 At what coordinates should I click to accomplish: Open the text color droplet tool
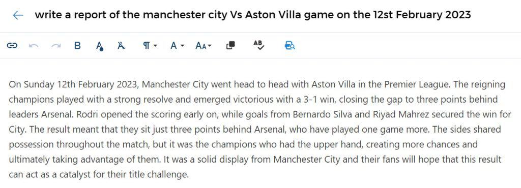[x=99, y=46]
